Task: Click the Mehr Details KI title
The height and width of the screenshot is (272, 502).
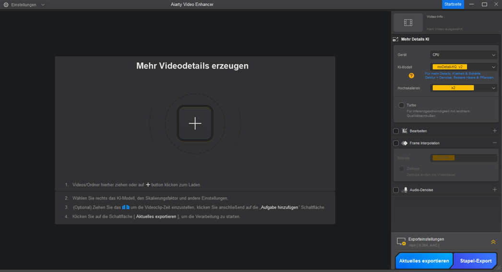Action: [x=415, y=39]
